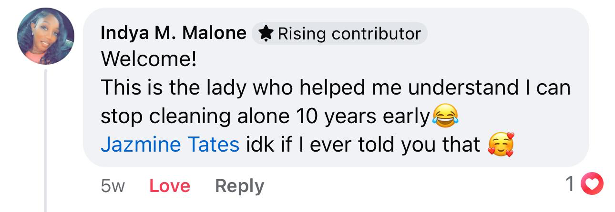Reply to Indya's comment
615x212 pixels.
[x=239, y=186]
